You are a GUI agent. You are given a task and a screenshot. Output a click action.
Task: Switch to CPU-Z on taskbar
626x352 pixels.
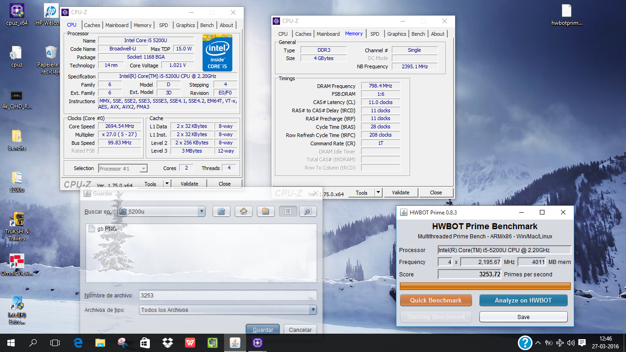coord(257,342)
